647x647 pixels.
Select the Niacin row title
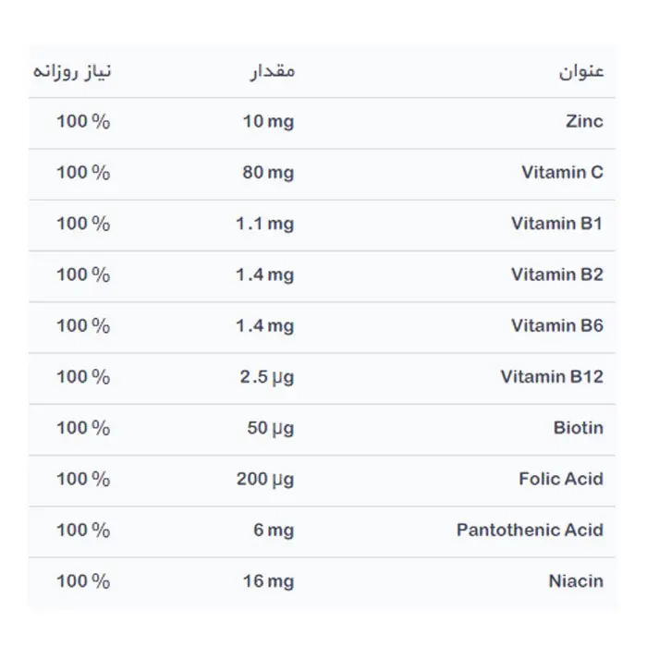point(576,581)
